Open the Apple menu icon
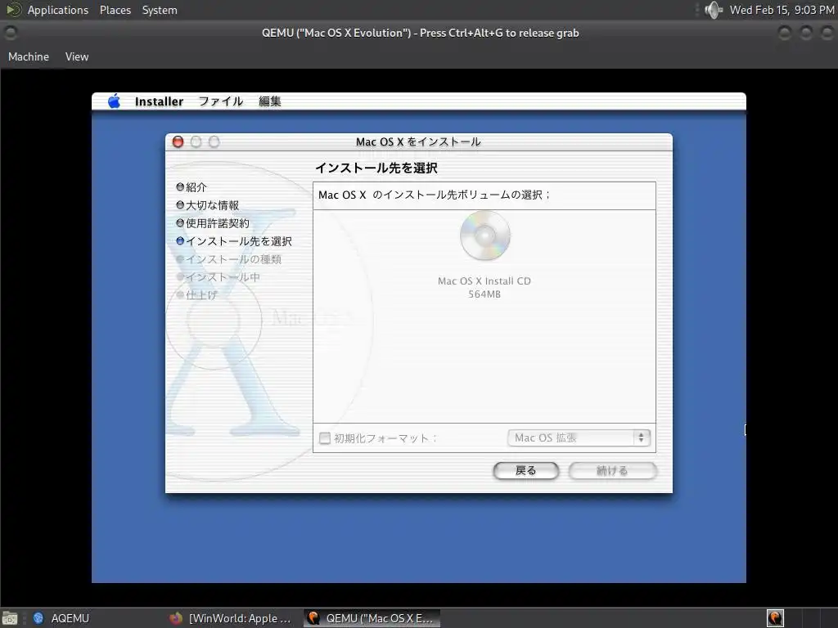The height and width of the screenshot is (628, 838). point(114,101)
